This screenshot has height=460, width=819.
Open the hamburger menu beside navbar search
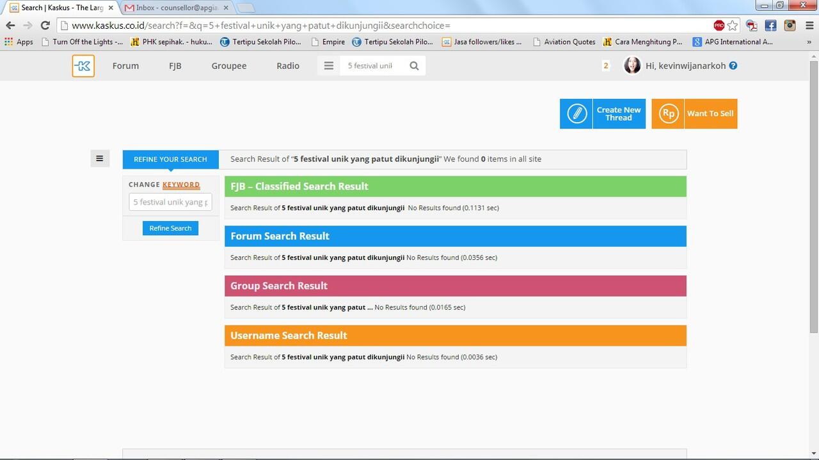(x=329, y=66)
